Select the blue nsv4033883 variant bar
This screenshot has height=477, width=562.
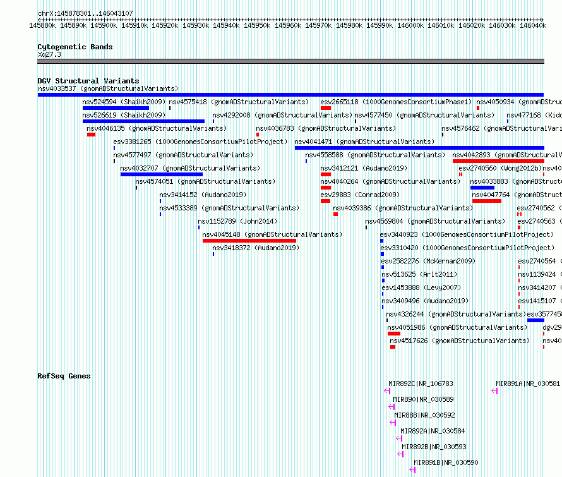482,188
